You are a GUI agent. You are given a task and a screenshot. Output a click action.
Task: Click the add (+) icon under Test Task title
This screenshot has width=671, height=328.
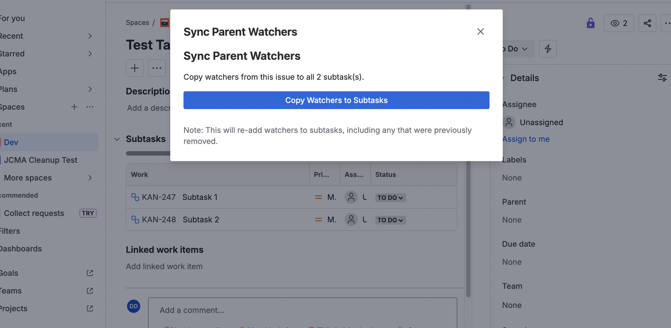(x=135, y=68)
